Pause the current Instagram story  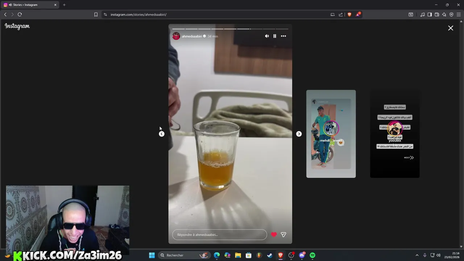(275, 36)
